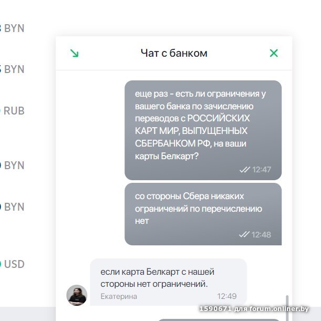321x321 pixels.
Task: Open the second BYN account row
Action: pyautogui.click(x=13, y=69)
